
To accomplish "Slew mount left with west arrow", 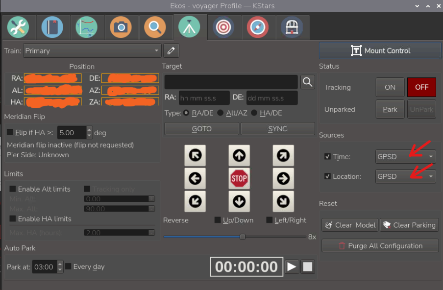I will pyautogui.click(x=195, y=179).
